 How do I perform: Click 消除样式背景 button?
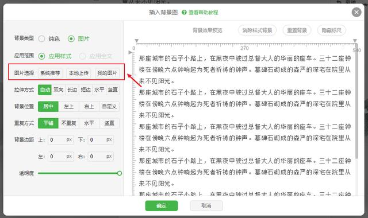(257, 30)
